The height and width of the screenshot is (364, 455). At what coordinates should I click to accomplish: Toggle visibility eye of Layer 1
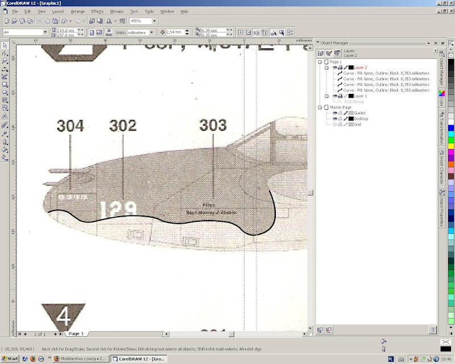334,96
